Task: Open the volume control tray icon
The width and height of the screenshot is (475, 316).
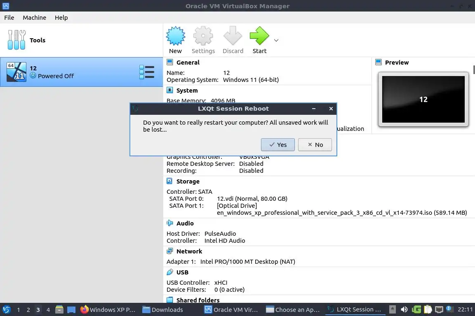Action: coord(404,309)
